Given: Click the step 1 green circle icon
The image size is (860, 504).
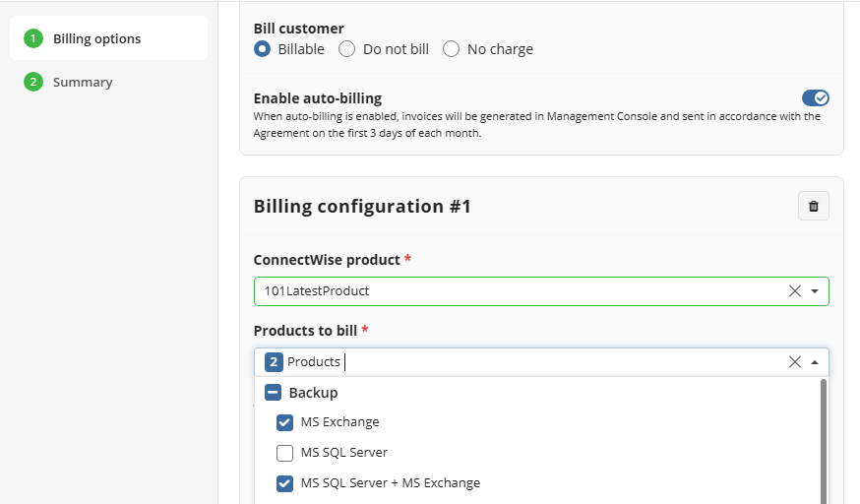Looking at the screenshot, I should 33,38.
